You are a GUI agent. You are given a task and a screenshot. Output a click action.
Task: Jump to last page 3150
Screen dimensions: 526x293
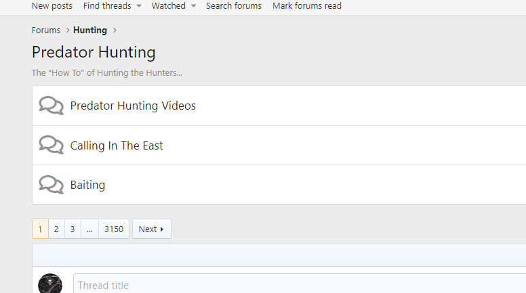(x=114, y=229)
